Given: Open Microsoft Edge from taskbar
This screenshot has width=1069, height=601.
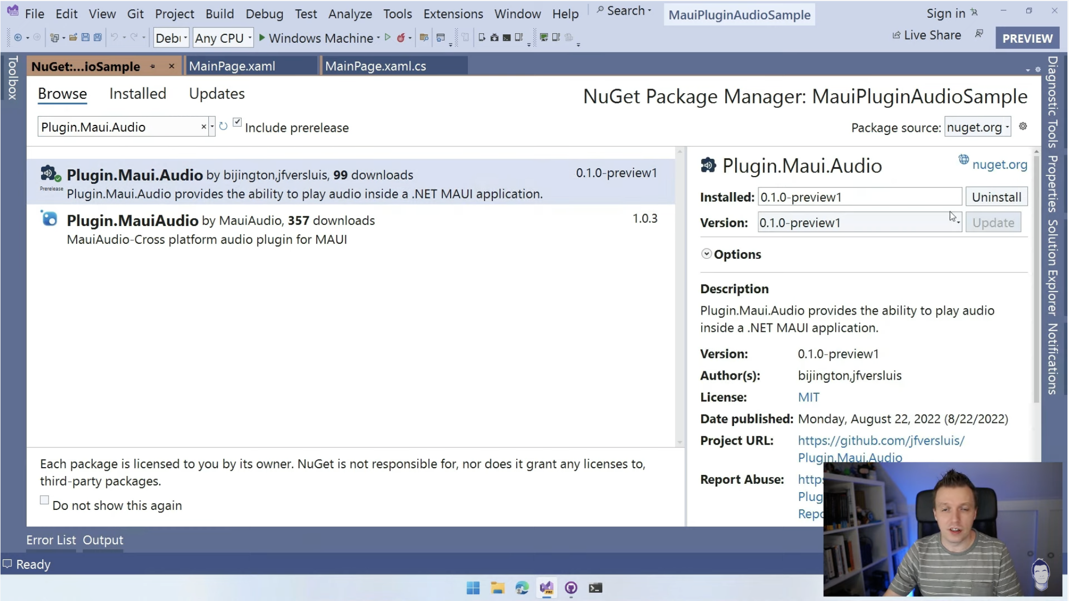Looking at the screenshot, I should (522, 588).
